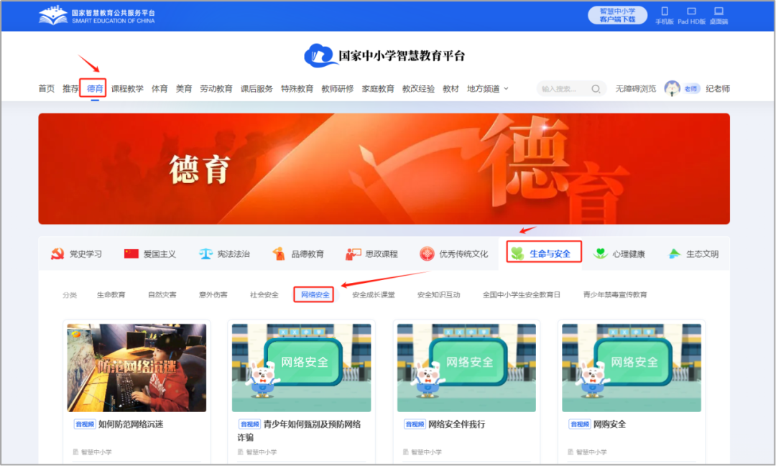
Task: Click the 智慧中小学客户端下载 button
Action: pos(616,14)
